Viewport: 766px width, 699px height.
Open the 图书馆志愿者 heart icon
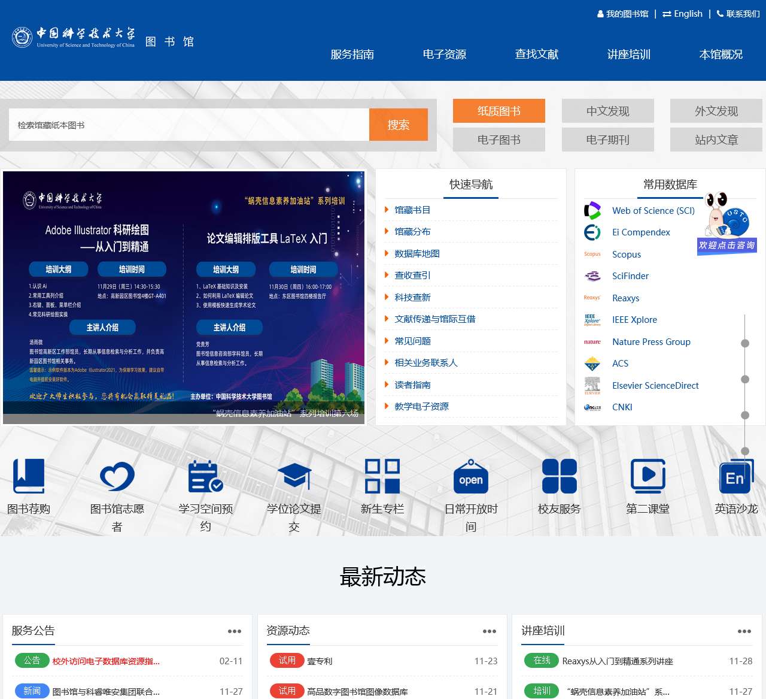point(117,476)
